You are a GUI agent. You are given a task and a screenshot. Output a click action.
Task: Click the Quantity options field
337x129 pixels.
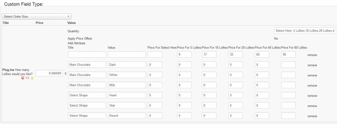(305, 31)
